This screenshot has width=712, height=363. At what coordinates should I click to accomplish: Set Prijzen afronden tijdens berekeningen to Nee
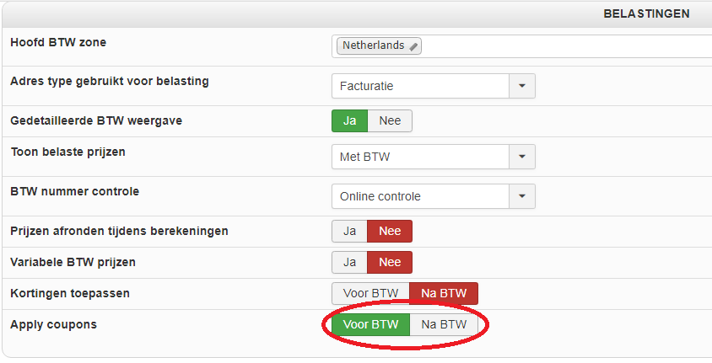pyautogui.click(x=390, y=231)
